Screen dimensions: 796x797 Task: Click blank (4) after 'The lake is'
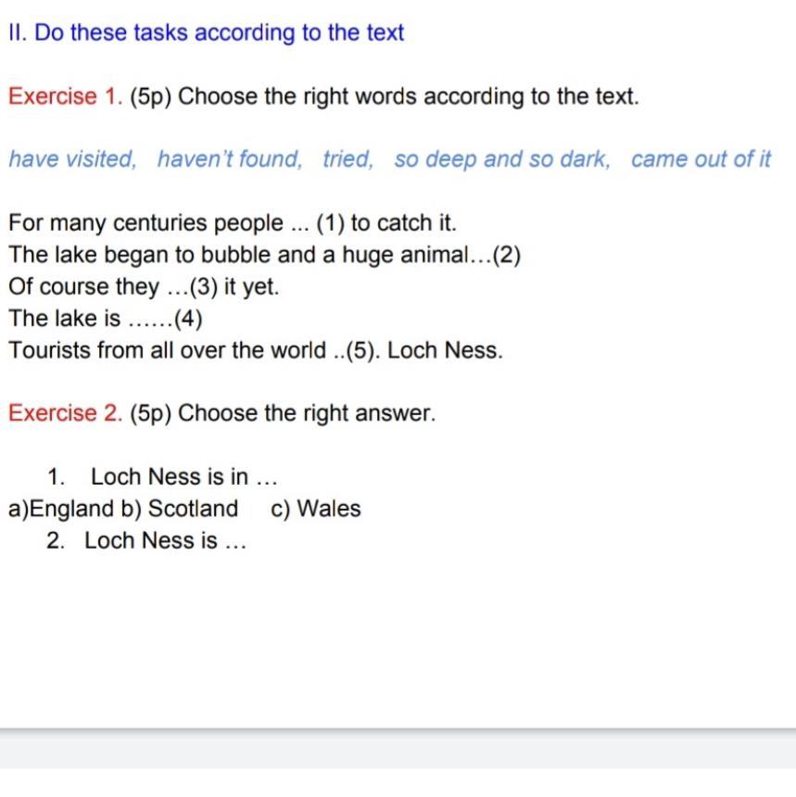point(166,319)
